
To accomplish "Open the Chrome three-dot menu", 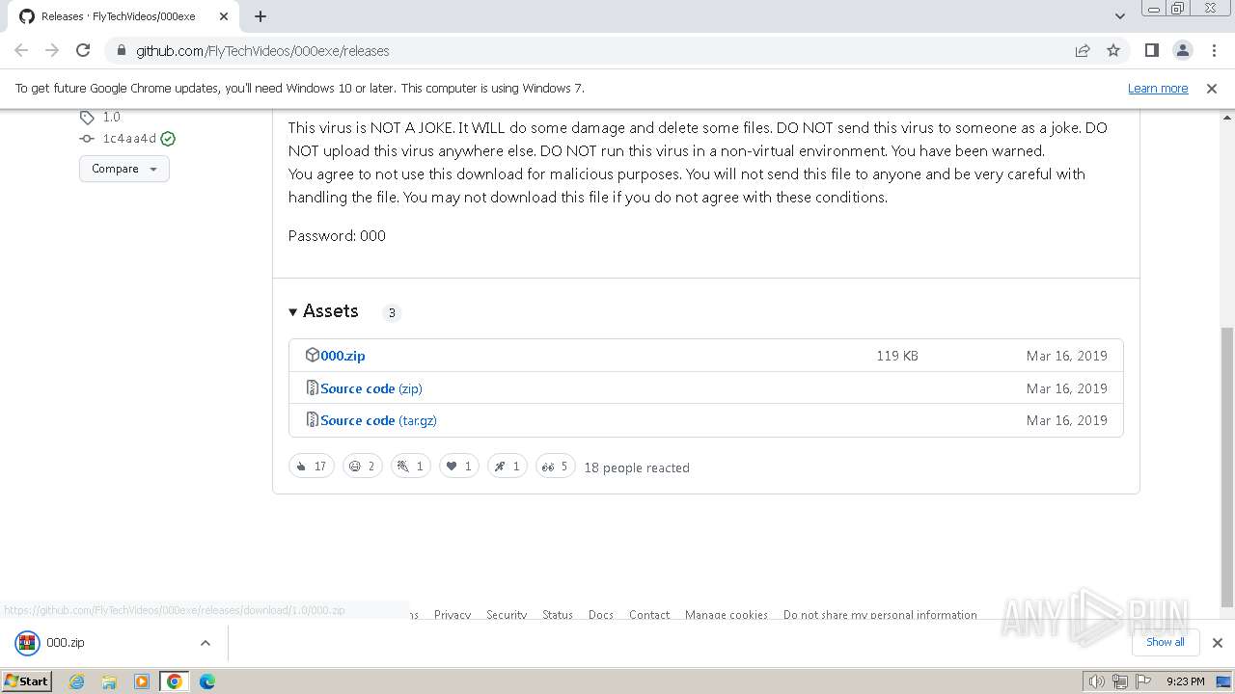I will pos(1214,51).
